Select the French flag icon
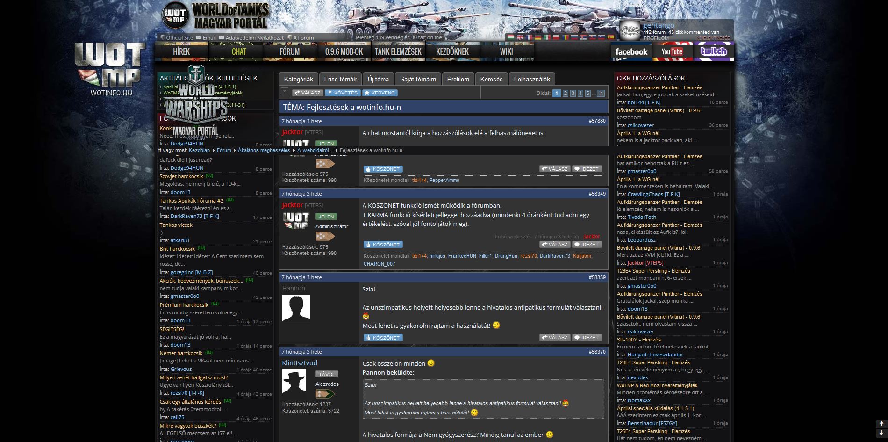Screen dimensions: 888x442 tap(530, 37)
